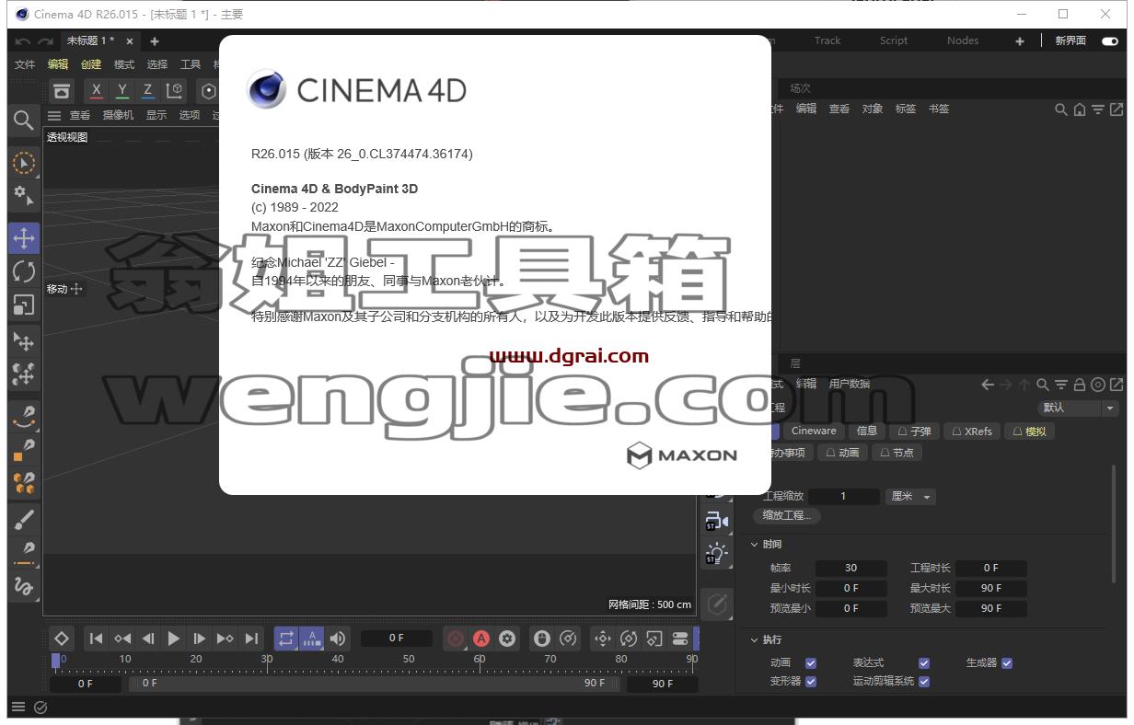Open the 文件 menu
1134x725 pixels.
(25, 64)
